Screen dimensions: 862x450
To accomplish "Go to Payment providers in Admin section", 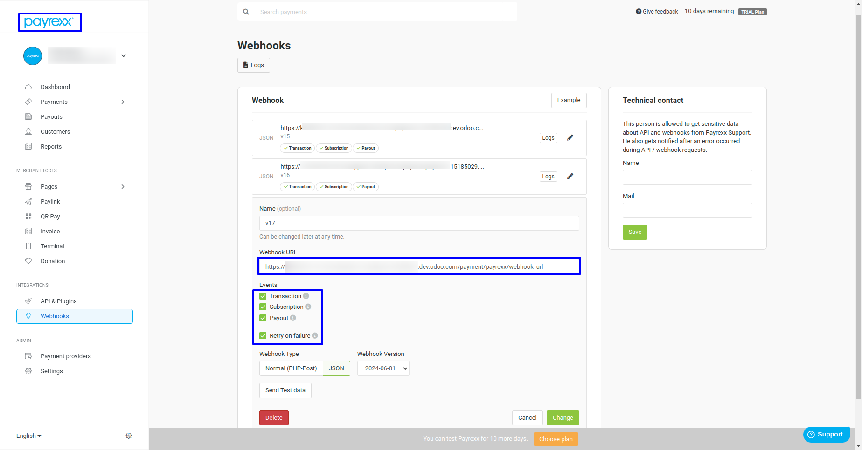I will coord(65,356).
